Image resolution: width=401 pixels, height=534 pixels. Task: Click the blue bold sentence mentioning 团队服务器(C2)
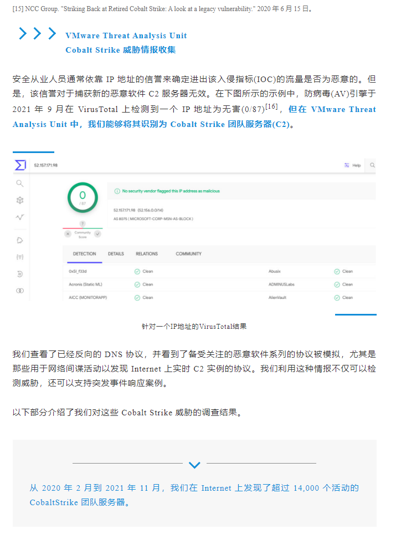[x=194, y=117]
